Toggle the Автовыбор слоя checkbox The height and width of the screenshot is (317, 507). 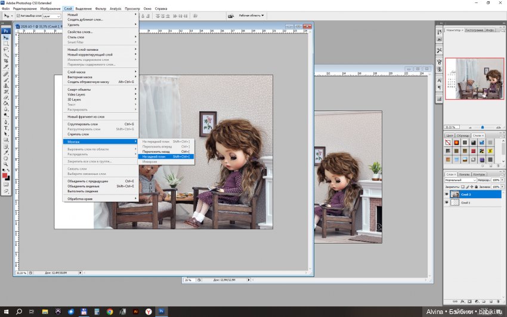tap(17, 16)
